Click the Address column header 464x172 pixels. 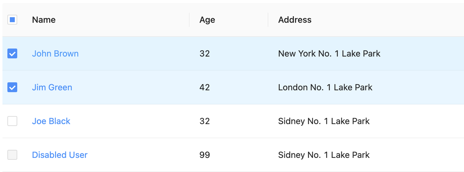pos(295,20)
